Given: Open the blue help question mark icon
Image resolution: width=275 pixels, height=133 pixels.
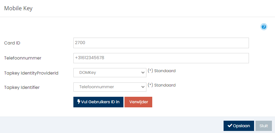Looking at the screenshot, I should coord(264,27).
